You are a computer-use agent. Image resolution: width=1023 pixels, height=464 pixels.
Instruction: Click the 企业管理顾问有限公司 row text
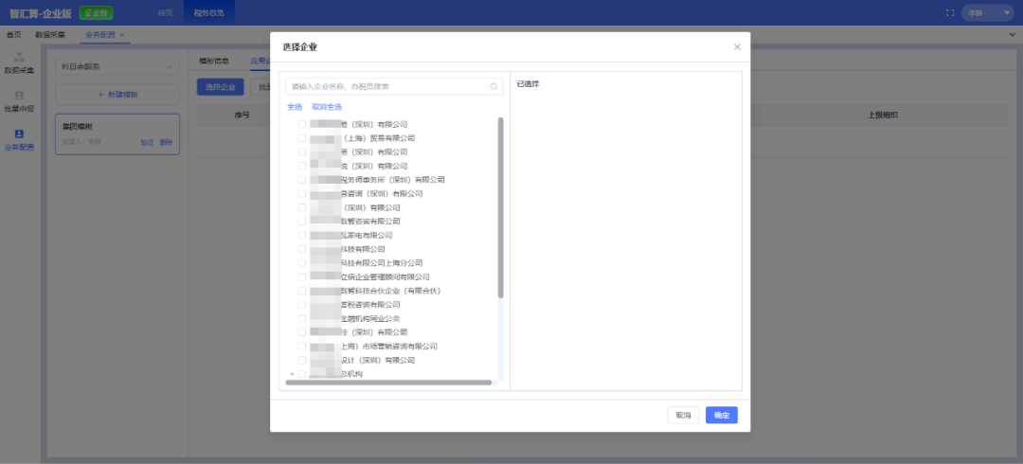385,277
